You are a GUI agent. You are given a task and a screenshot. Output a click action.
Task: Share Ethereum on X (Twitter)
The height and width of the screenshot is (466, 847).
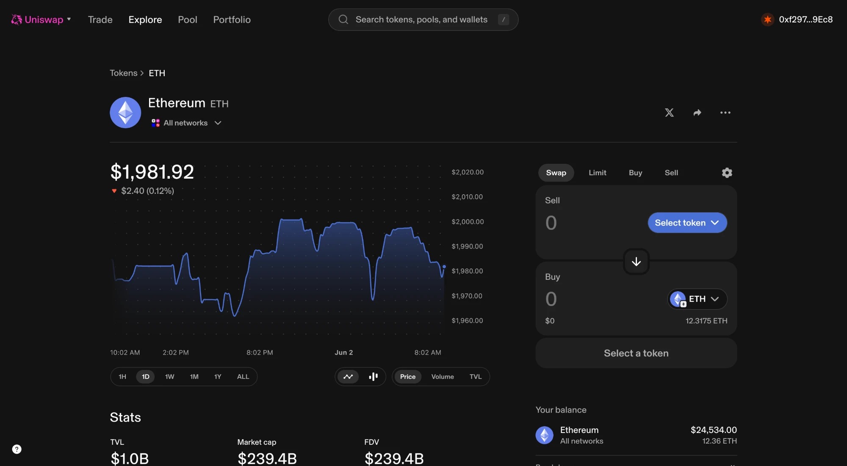click(x=669, y=113)
